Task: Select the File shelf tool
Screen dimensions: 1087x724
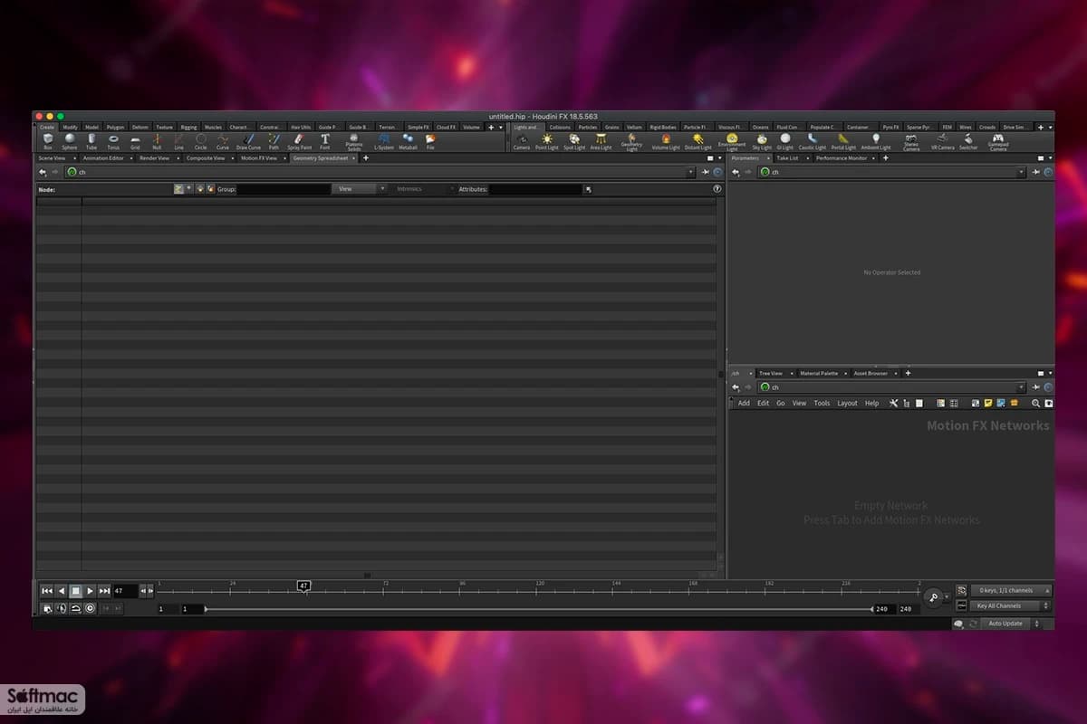Action: coord(430,141)
